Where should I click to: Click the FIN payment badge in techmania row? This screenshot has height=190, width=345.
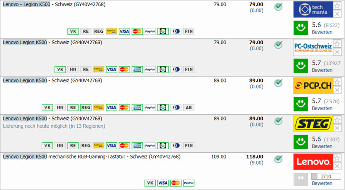[188, 31]
